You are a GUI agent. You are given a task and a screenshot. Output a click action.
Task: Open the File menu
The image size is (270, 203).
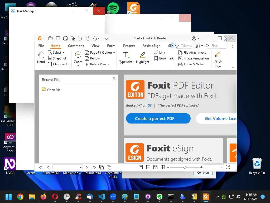click(41, 46)
